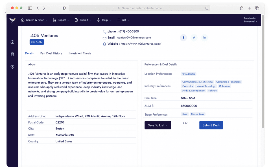Click the Startup Stage tag
This screenshot has width=271, height=167.
[x=198, y=114]
